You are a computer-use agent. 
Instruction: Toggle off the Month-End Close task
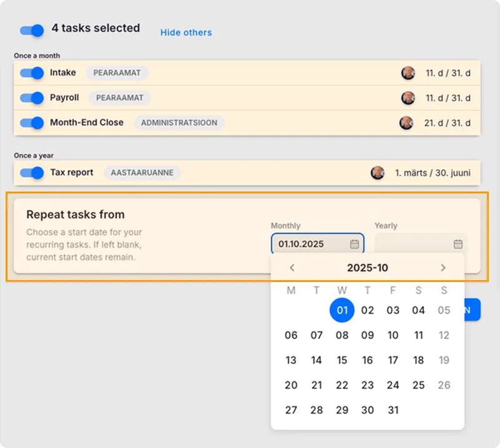[x=32, y=123]
